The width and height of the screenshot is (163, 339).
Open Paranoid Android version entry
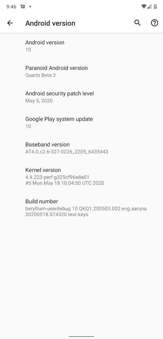[x=81, y=71]
